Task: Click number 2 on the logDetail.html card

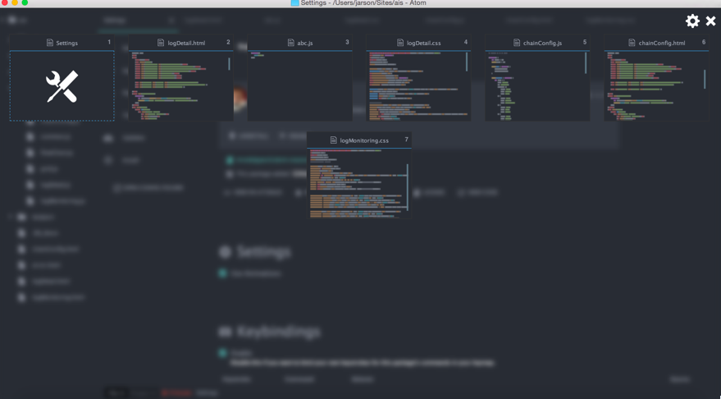Action: pos(228,42)
